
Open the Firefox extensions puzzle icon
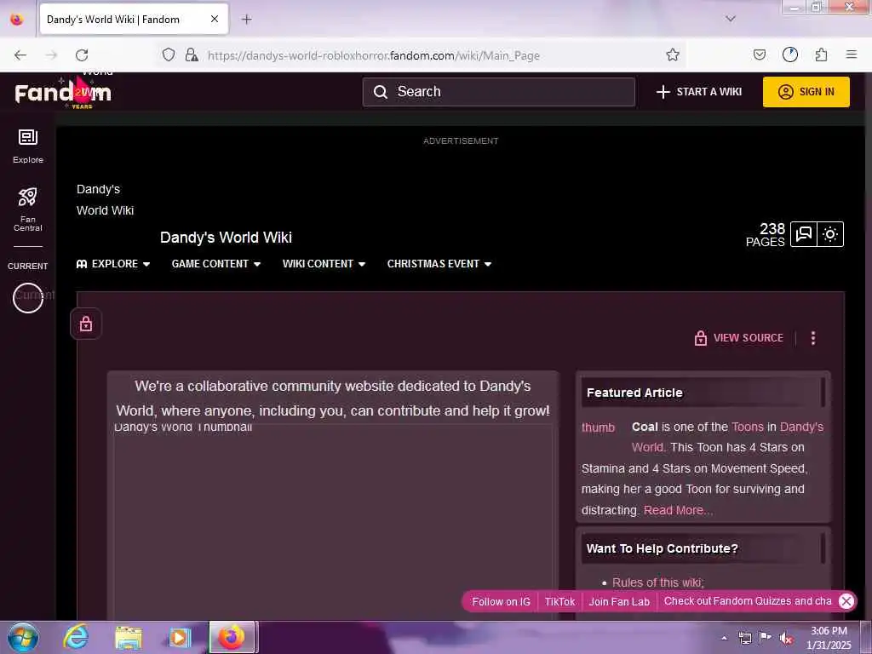[822, 54]
